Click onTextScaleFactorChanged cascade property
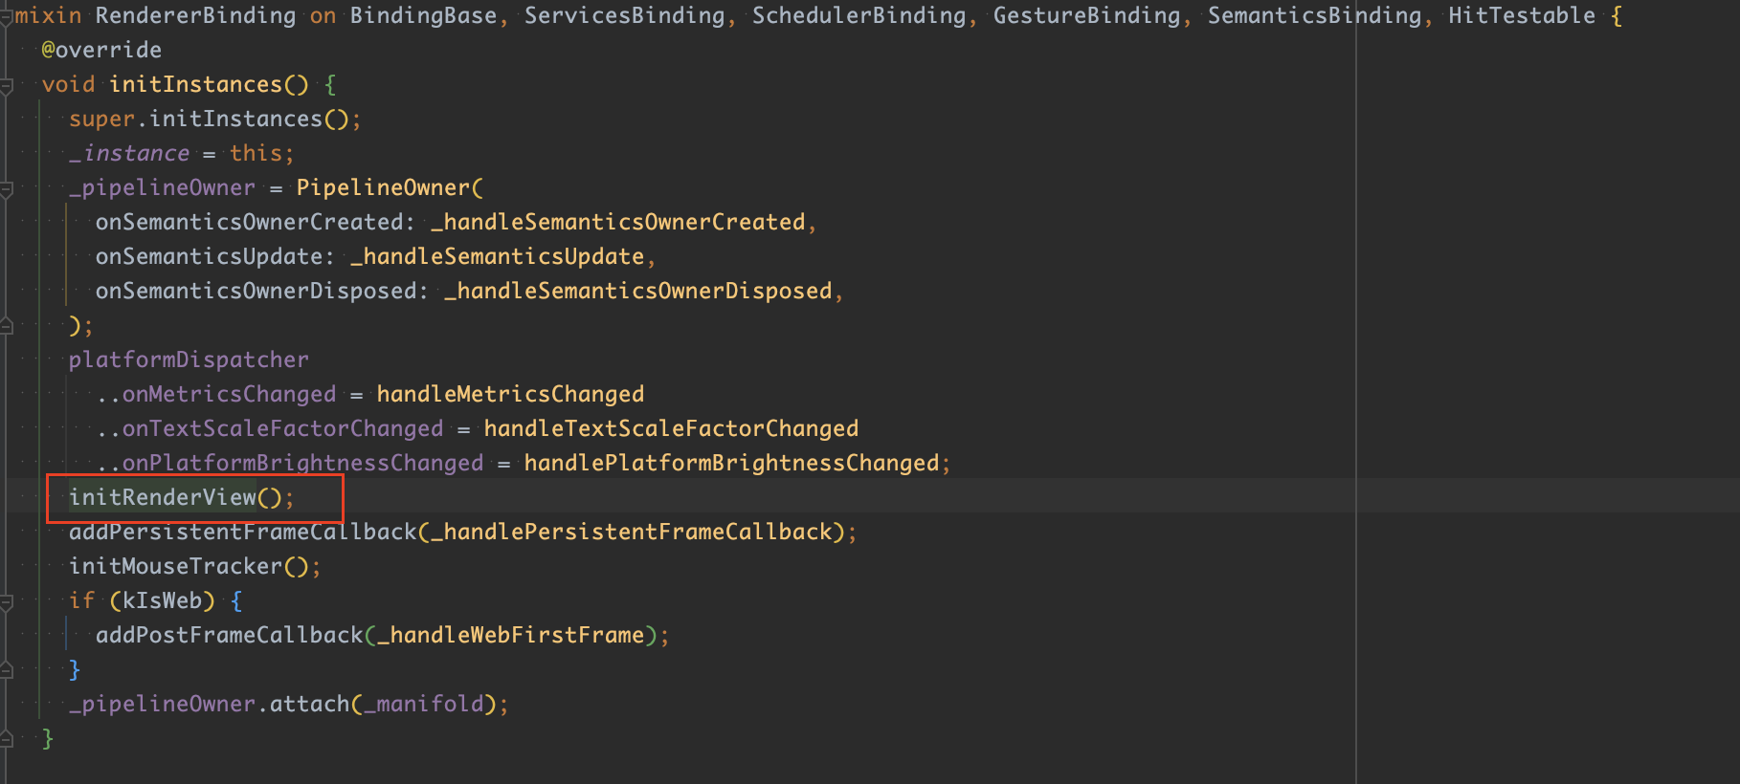Viewport: 1740px width, 784px height. [x=282, y=428]
